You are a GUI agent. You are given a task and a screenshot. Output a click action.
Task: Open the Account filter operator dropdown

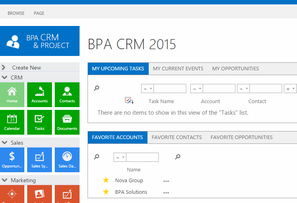pos(197,88)
